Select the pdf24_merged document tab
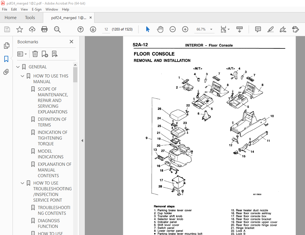Image resolution: width=305 pixels, height=235 pixels. pyautogui.click(x=69, y=18)
